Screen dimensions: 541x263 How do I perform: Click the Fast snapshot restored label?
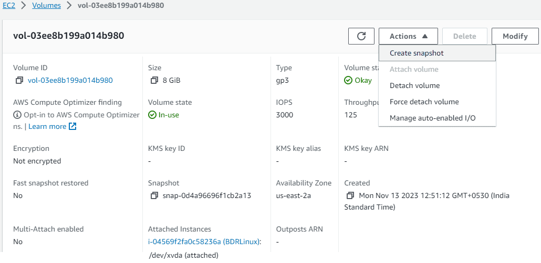click(51, 183)
